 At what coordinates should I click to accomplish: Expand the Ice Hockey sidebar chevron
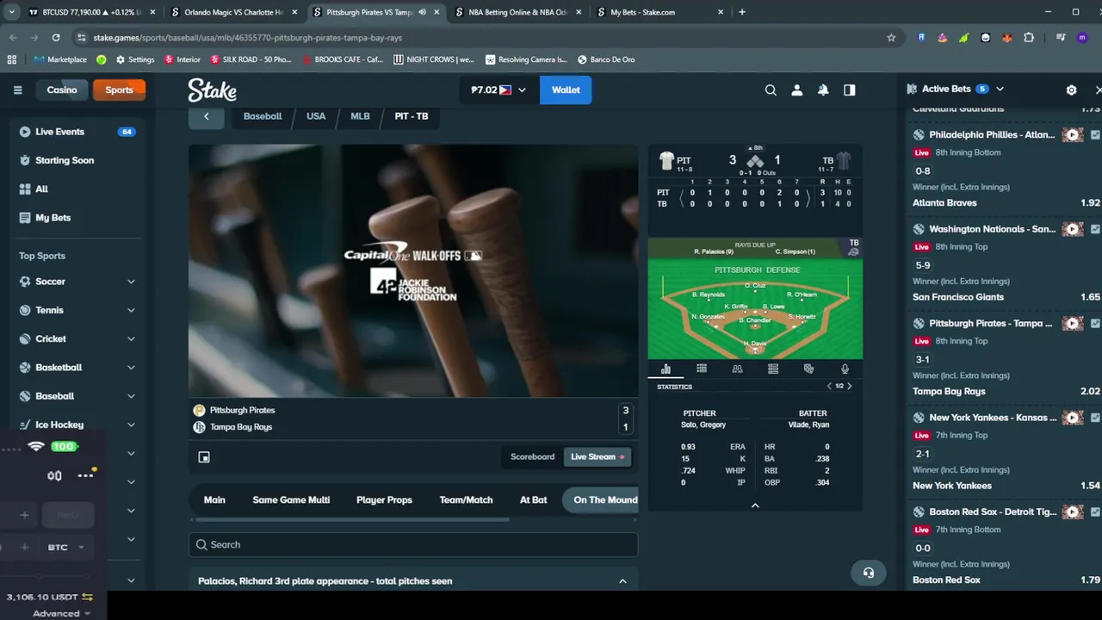tap(131, 425)
